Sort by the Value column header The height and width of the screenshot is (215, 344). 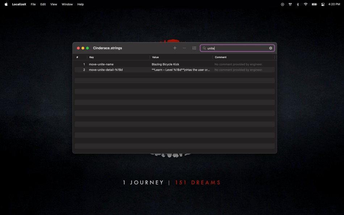pos(181,57)
